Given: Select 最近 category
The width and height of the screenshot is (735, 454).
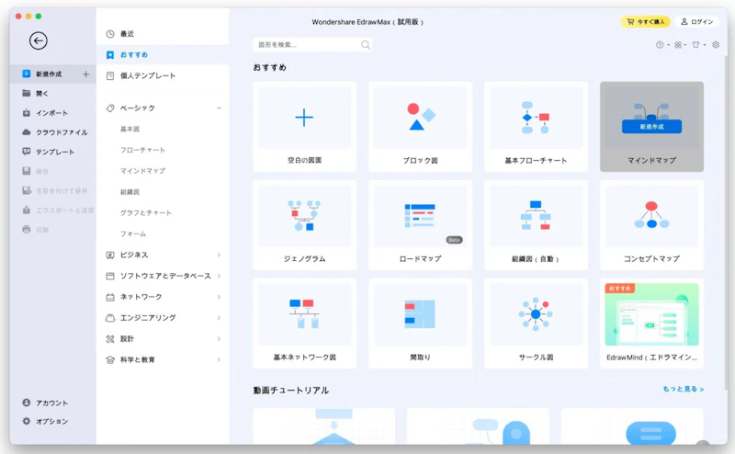Looking at the screenshot, I should tap(163, 34).
